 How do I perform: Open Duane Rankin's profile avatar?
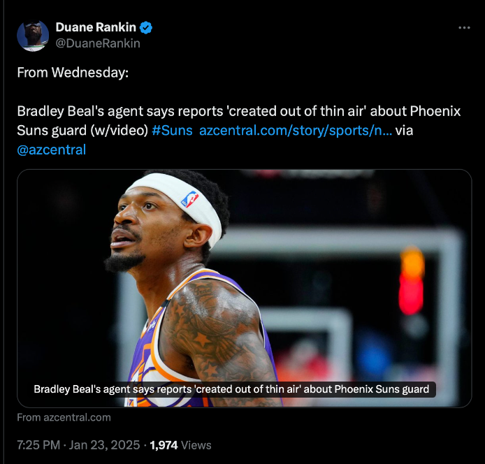33,36
